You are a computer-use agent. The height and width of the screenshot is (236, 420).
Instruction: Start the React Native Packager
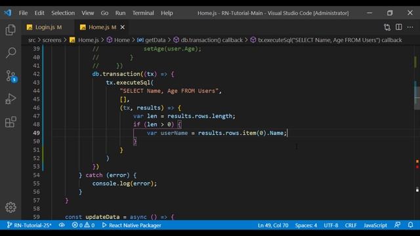[x=131, y=226]
